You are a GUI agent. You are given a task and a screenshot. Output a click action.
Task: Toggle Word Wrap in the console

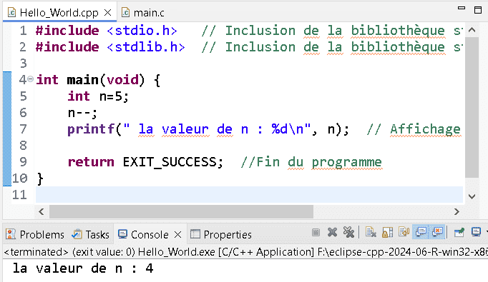pos(404,232)
